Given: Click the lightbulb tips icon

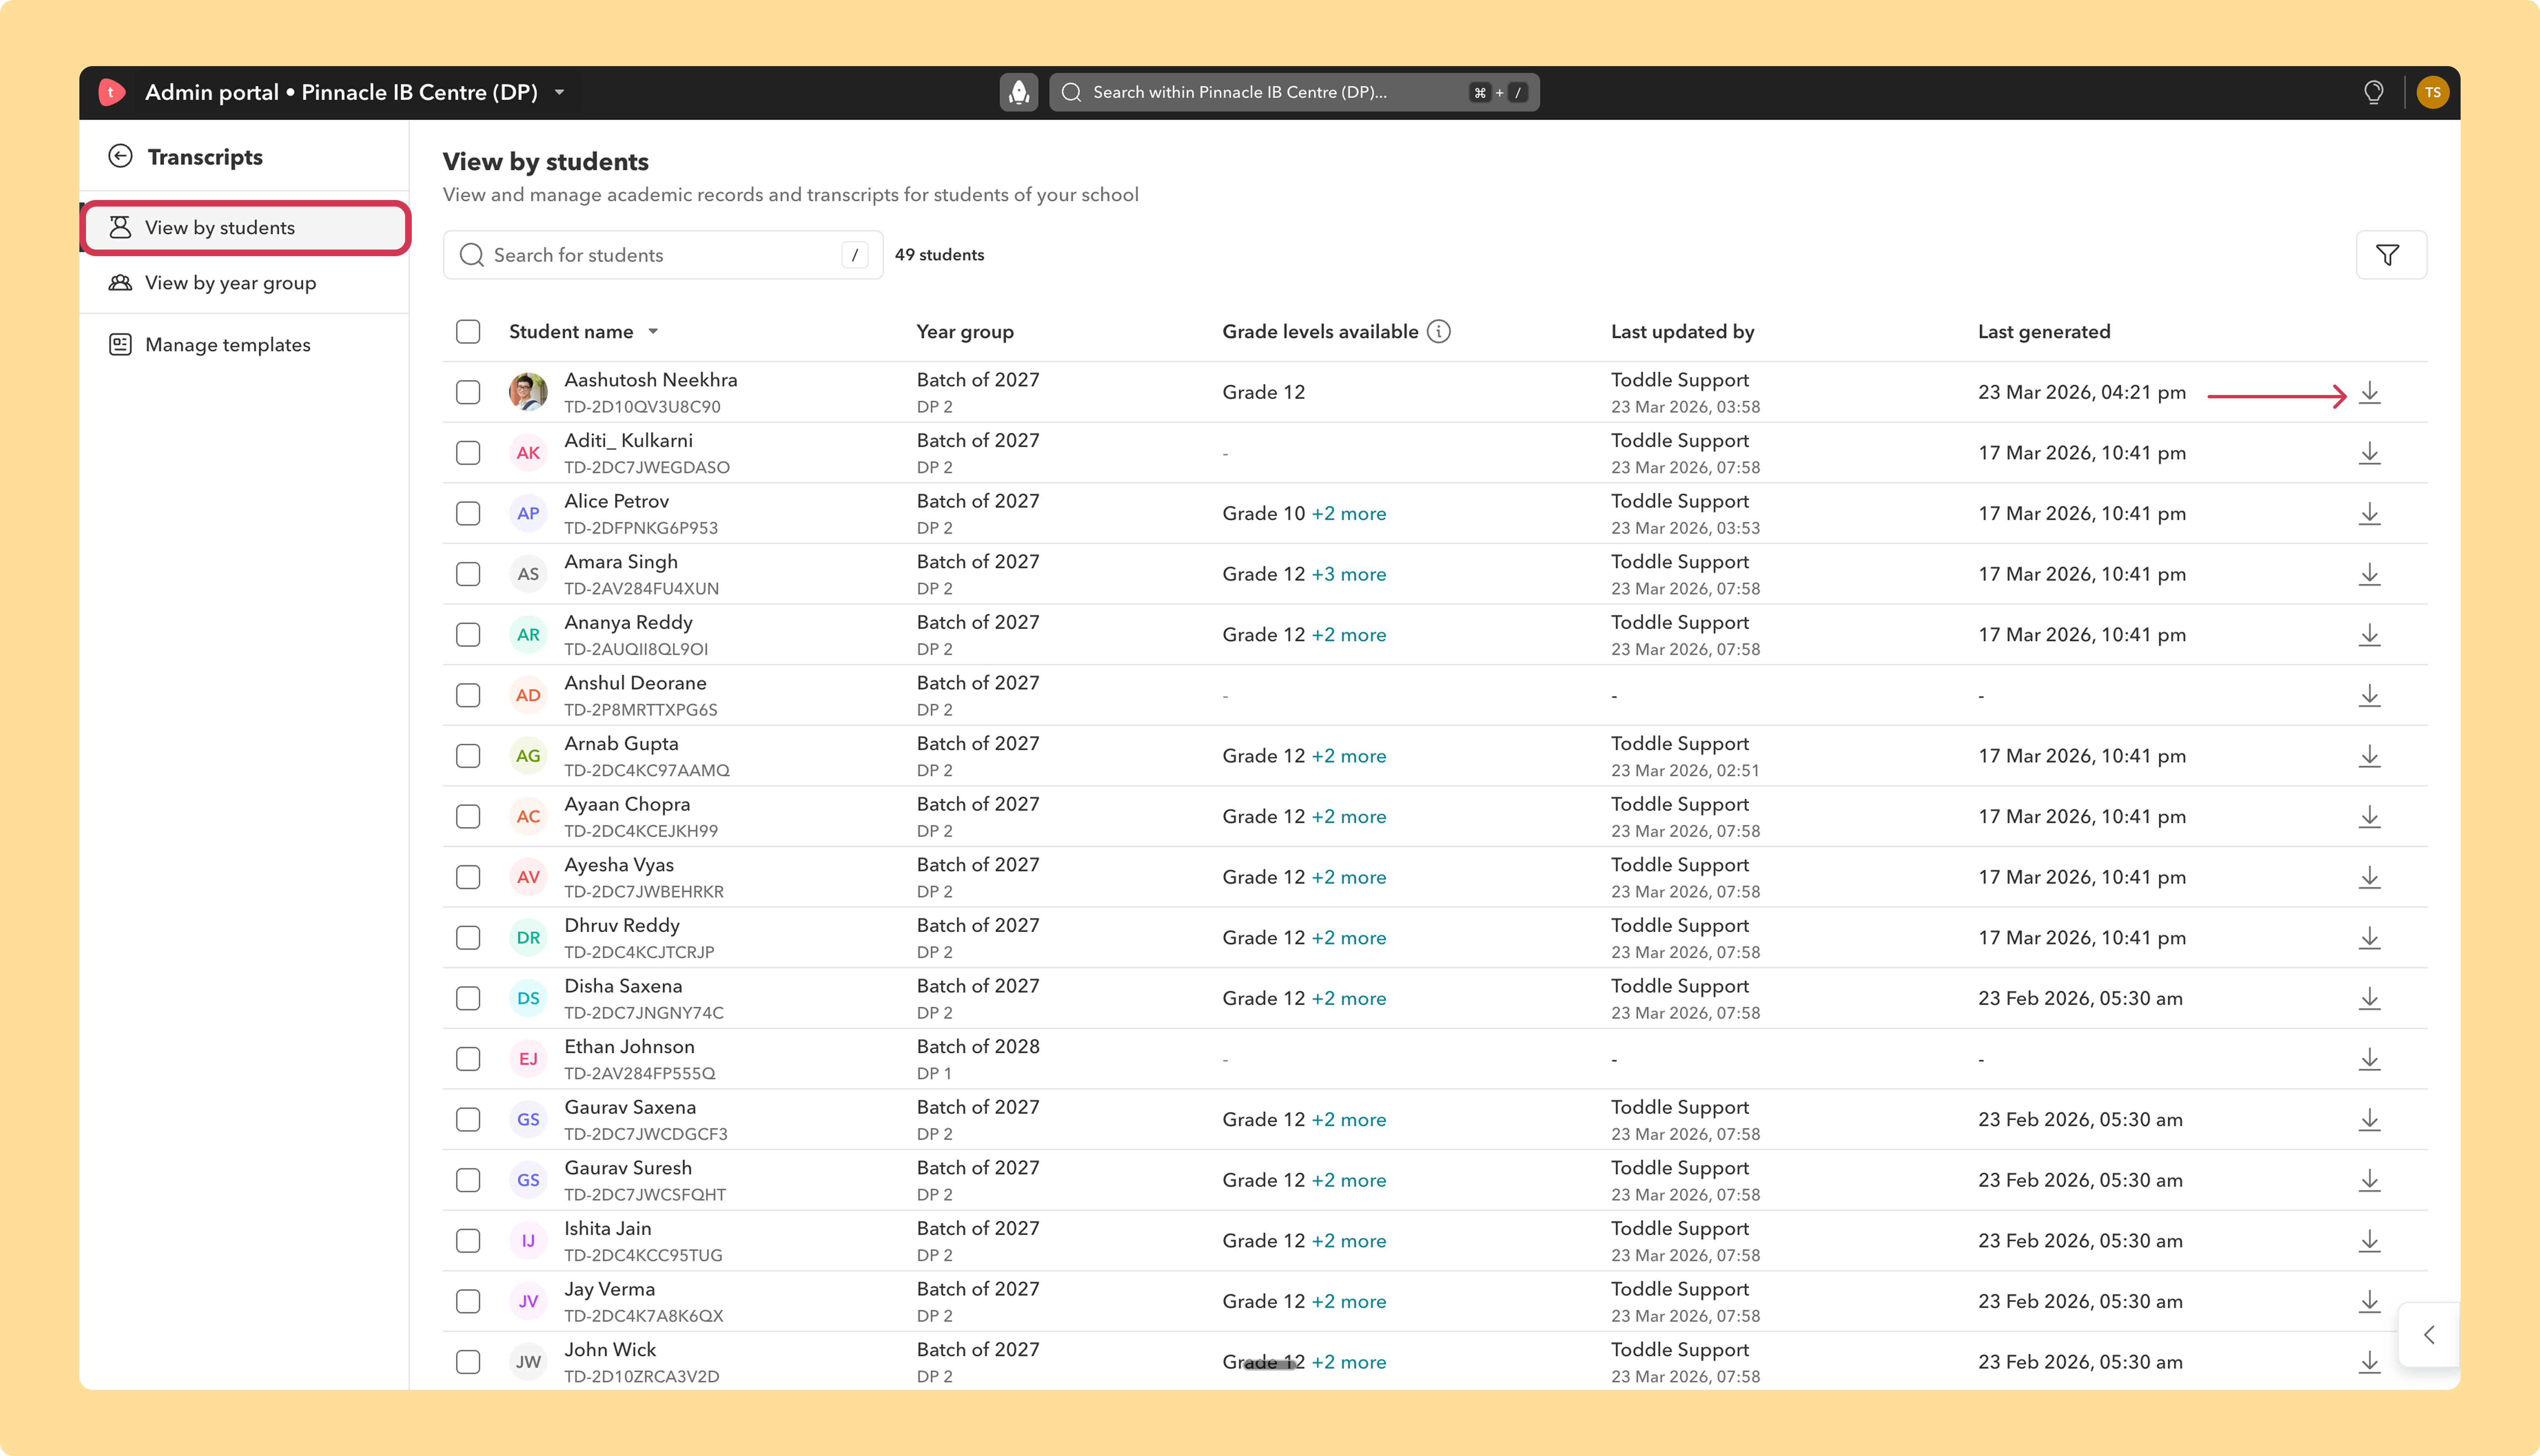Looking at the screenshot, I should tap(2373, 92).
